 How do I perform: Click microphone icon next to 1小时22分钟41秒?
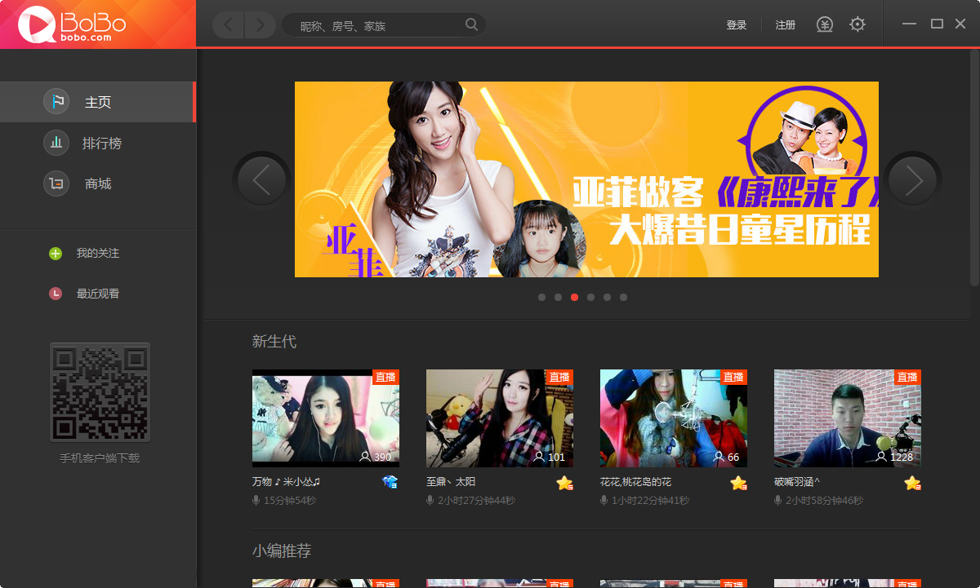click(604, 500)
